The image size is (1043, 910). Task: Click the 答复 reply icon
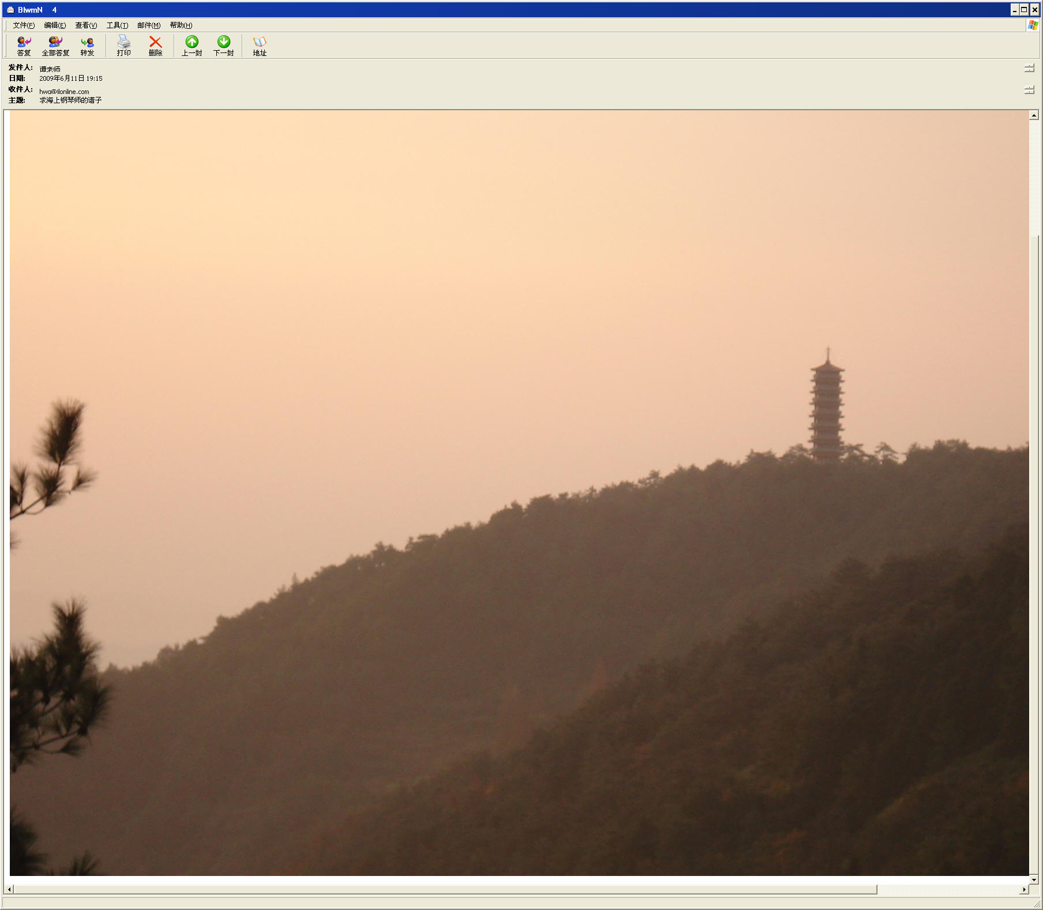(x=24, y=46)
